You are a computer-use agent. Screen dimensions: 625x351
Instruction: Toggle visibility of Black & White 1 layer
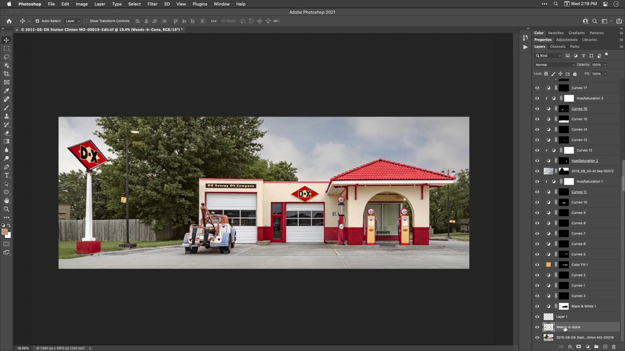tap(537, 306)
